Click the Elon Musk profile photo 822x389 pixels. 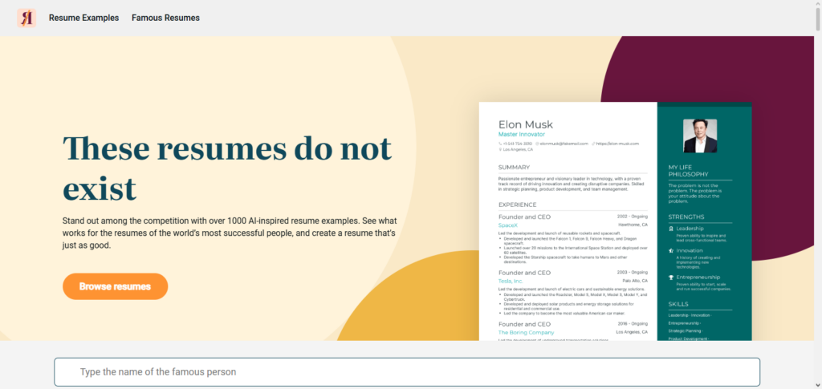click(699, 136)
